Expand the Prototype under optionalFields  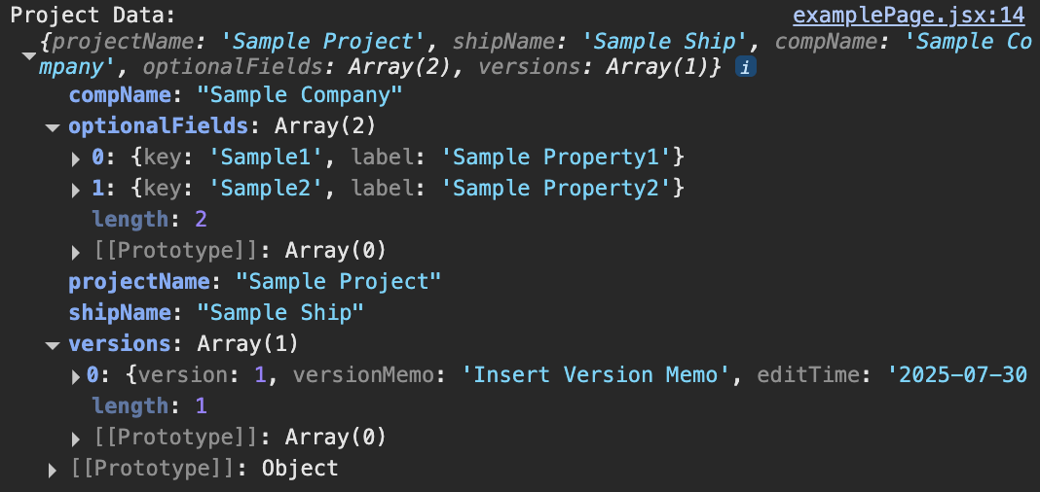(76, 252)
